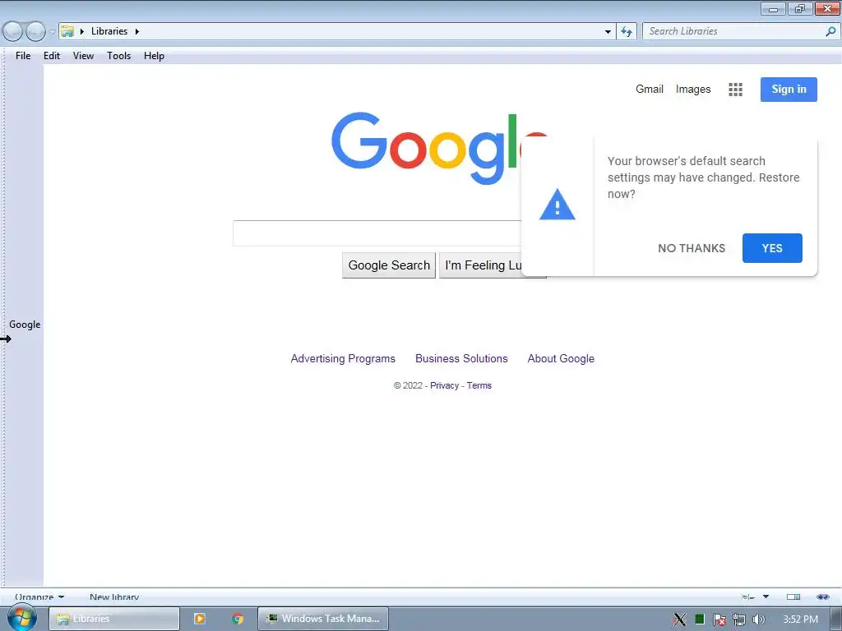Viewport: 842px width, 631px height.
Task: Click into the Google search input field
Action: click(377, 233)
